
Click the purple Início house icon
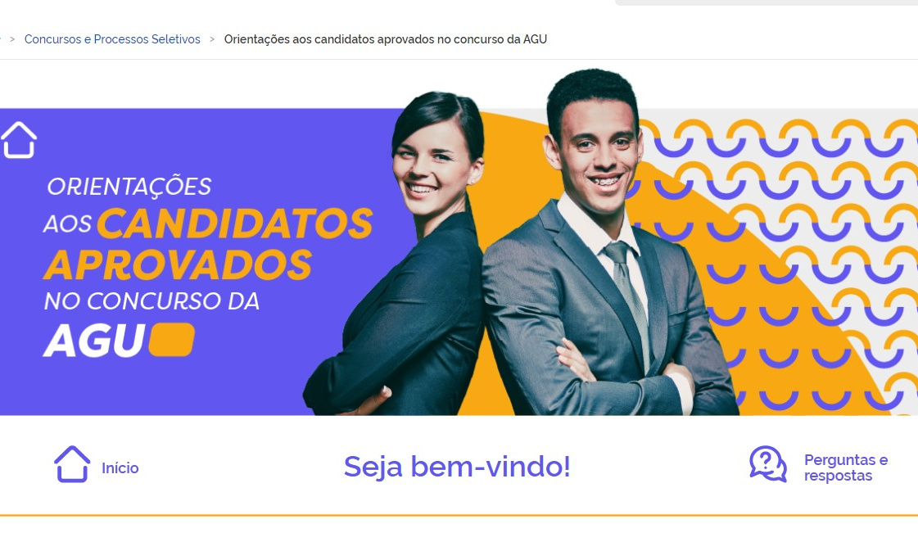[72, 464]
